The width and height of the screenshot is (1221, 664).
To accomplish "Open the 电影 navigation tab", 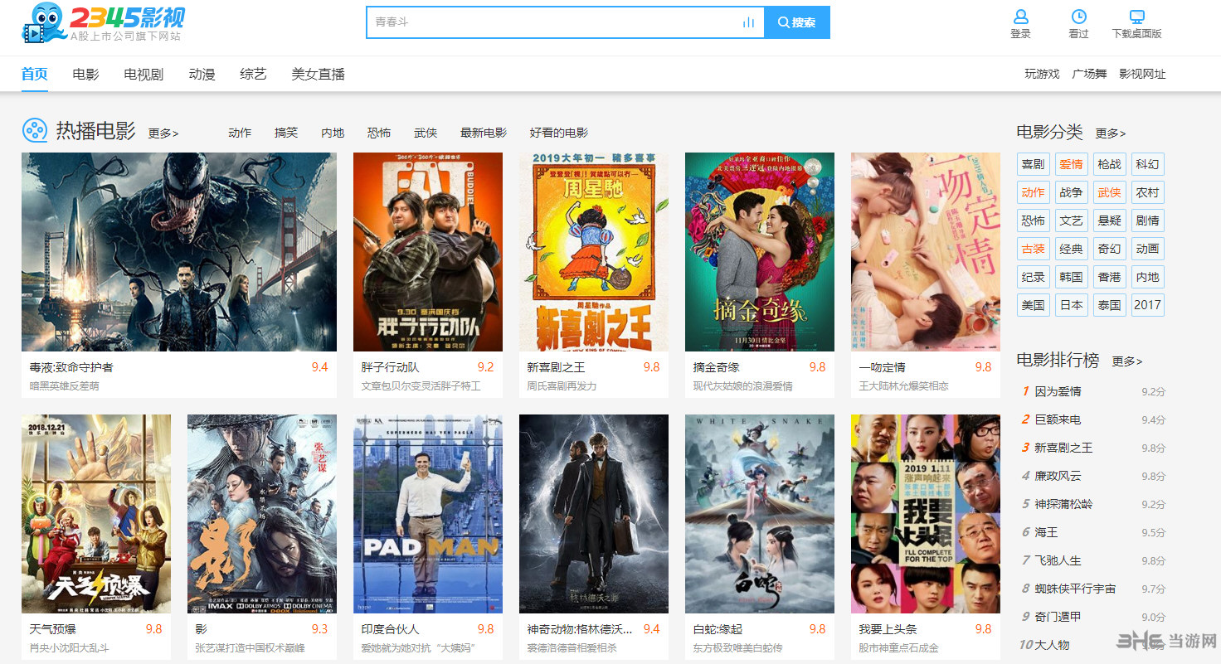I will point(85,74).
